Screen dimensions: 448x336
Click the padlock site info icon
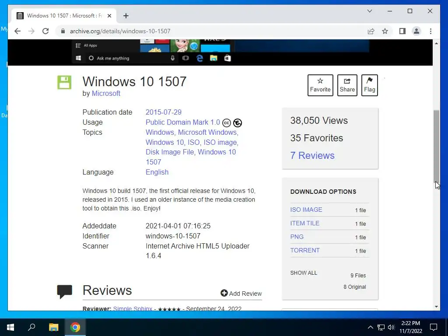[63, 31]
